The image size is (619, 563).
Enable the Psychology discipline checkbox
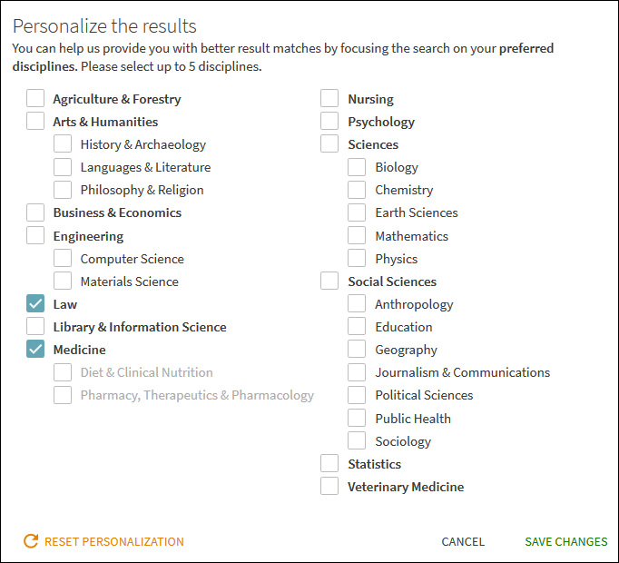pos(329,122)
